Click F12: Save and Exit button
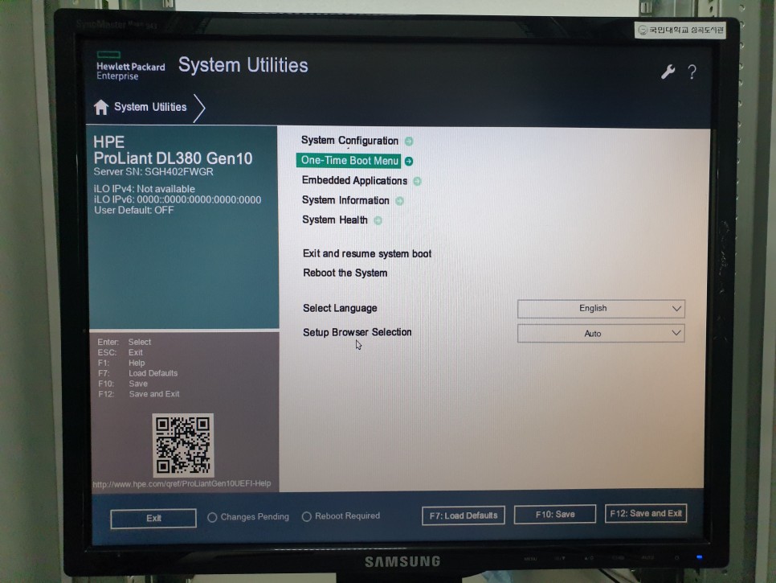776x583 pixels. click(x=645, y=514)
